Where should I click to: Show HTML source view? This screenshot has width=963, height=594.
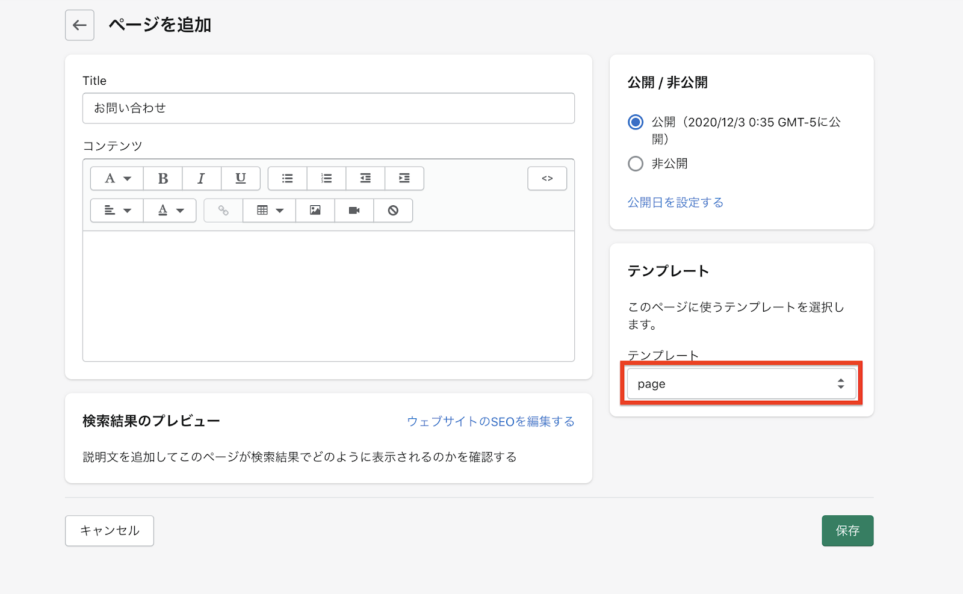(x=547, y=179)
